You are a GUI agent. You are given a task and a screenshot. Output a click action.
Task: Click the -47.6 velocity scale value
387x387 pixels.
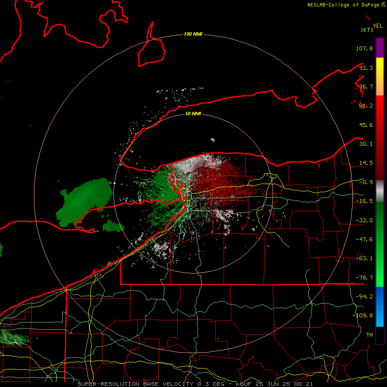(x=364, y=240)
